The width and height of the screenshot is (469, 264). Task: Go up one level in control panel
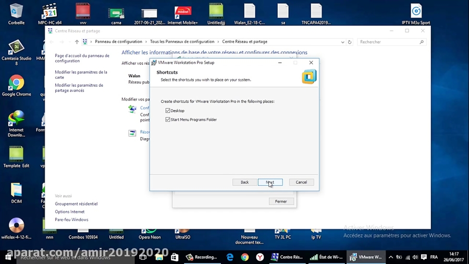tap(77, 42)
